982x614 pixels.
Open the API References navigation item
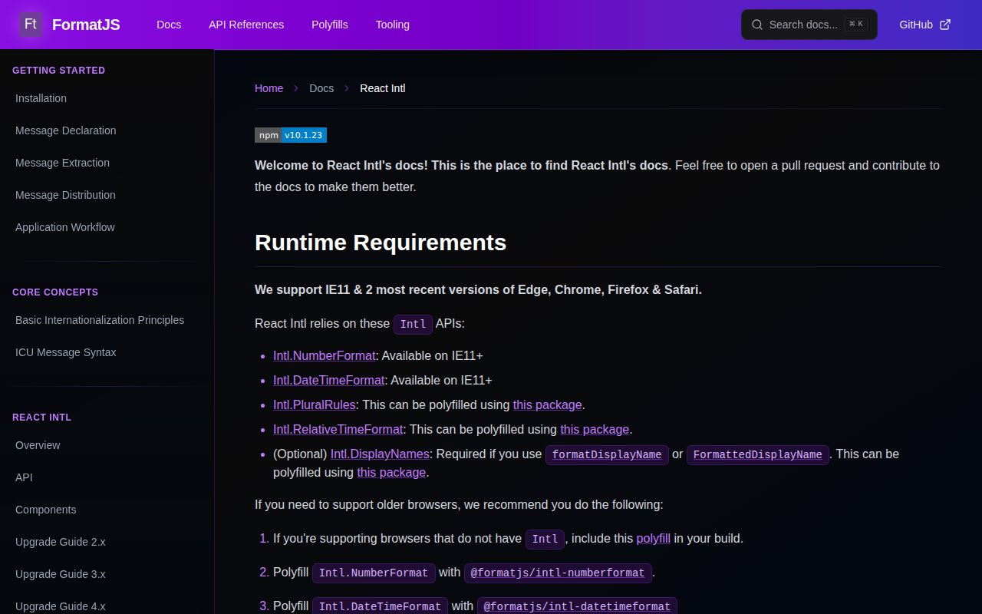246,25
